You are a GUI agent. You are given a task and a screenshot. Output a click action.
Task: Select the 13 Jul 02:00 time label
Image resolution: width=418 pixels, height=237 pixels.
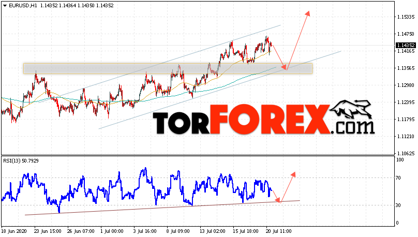click(x=213, y=231)
